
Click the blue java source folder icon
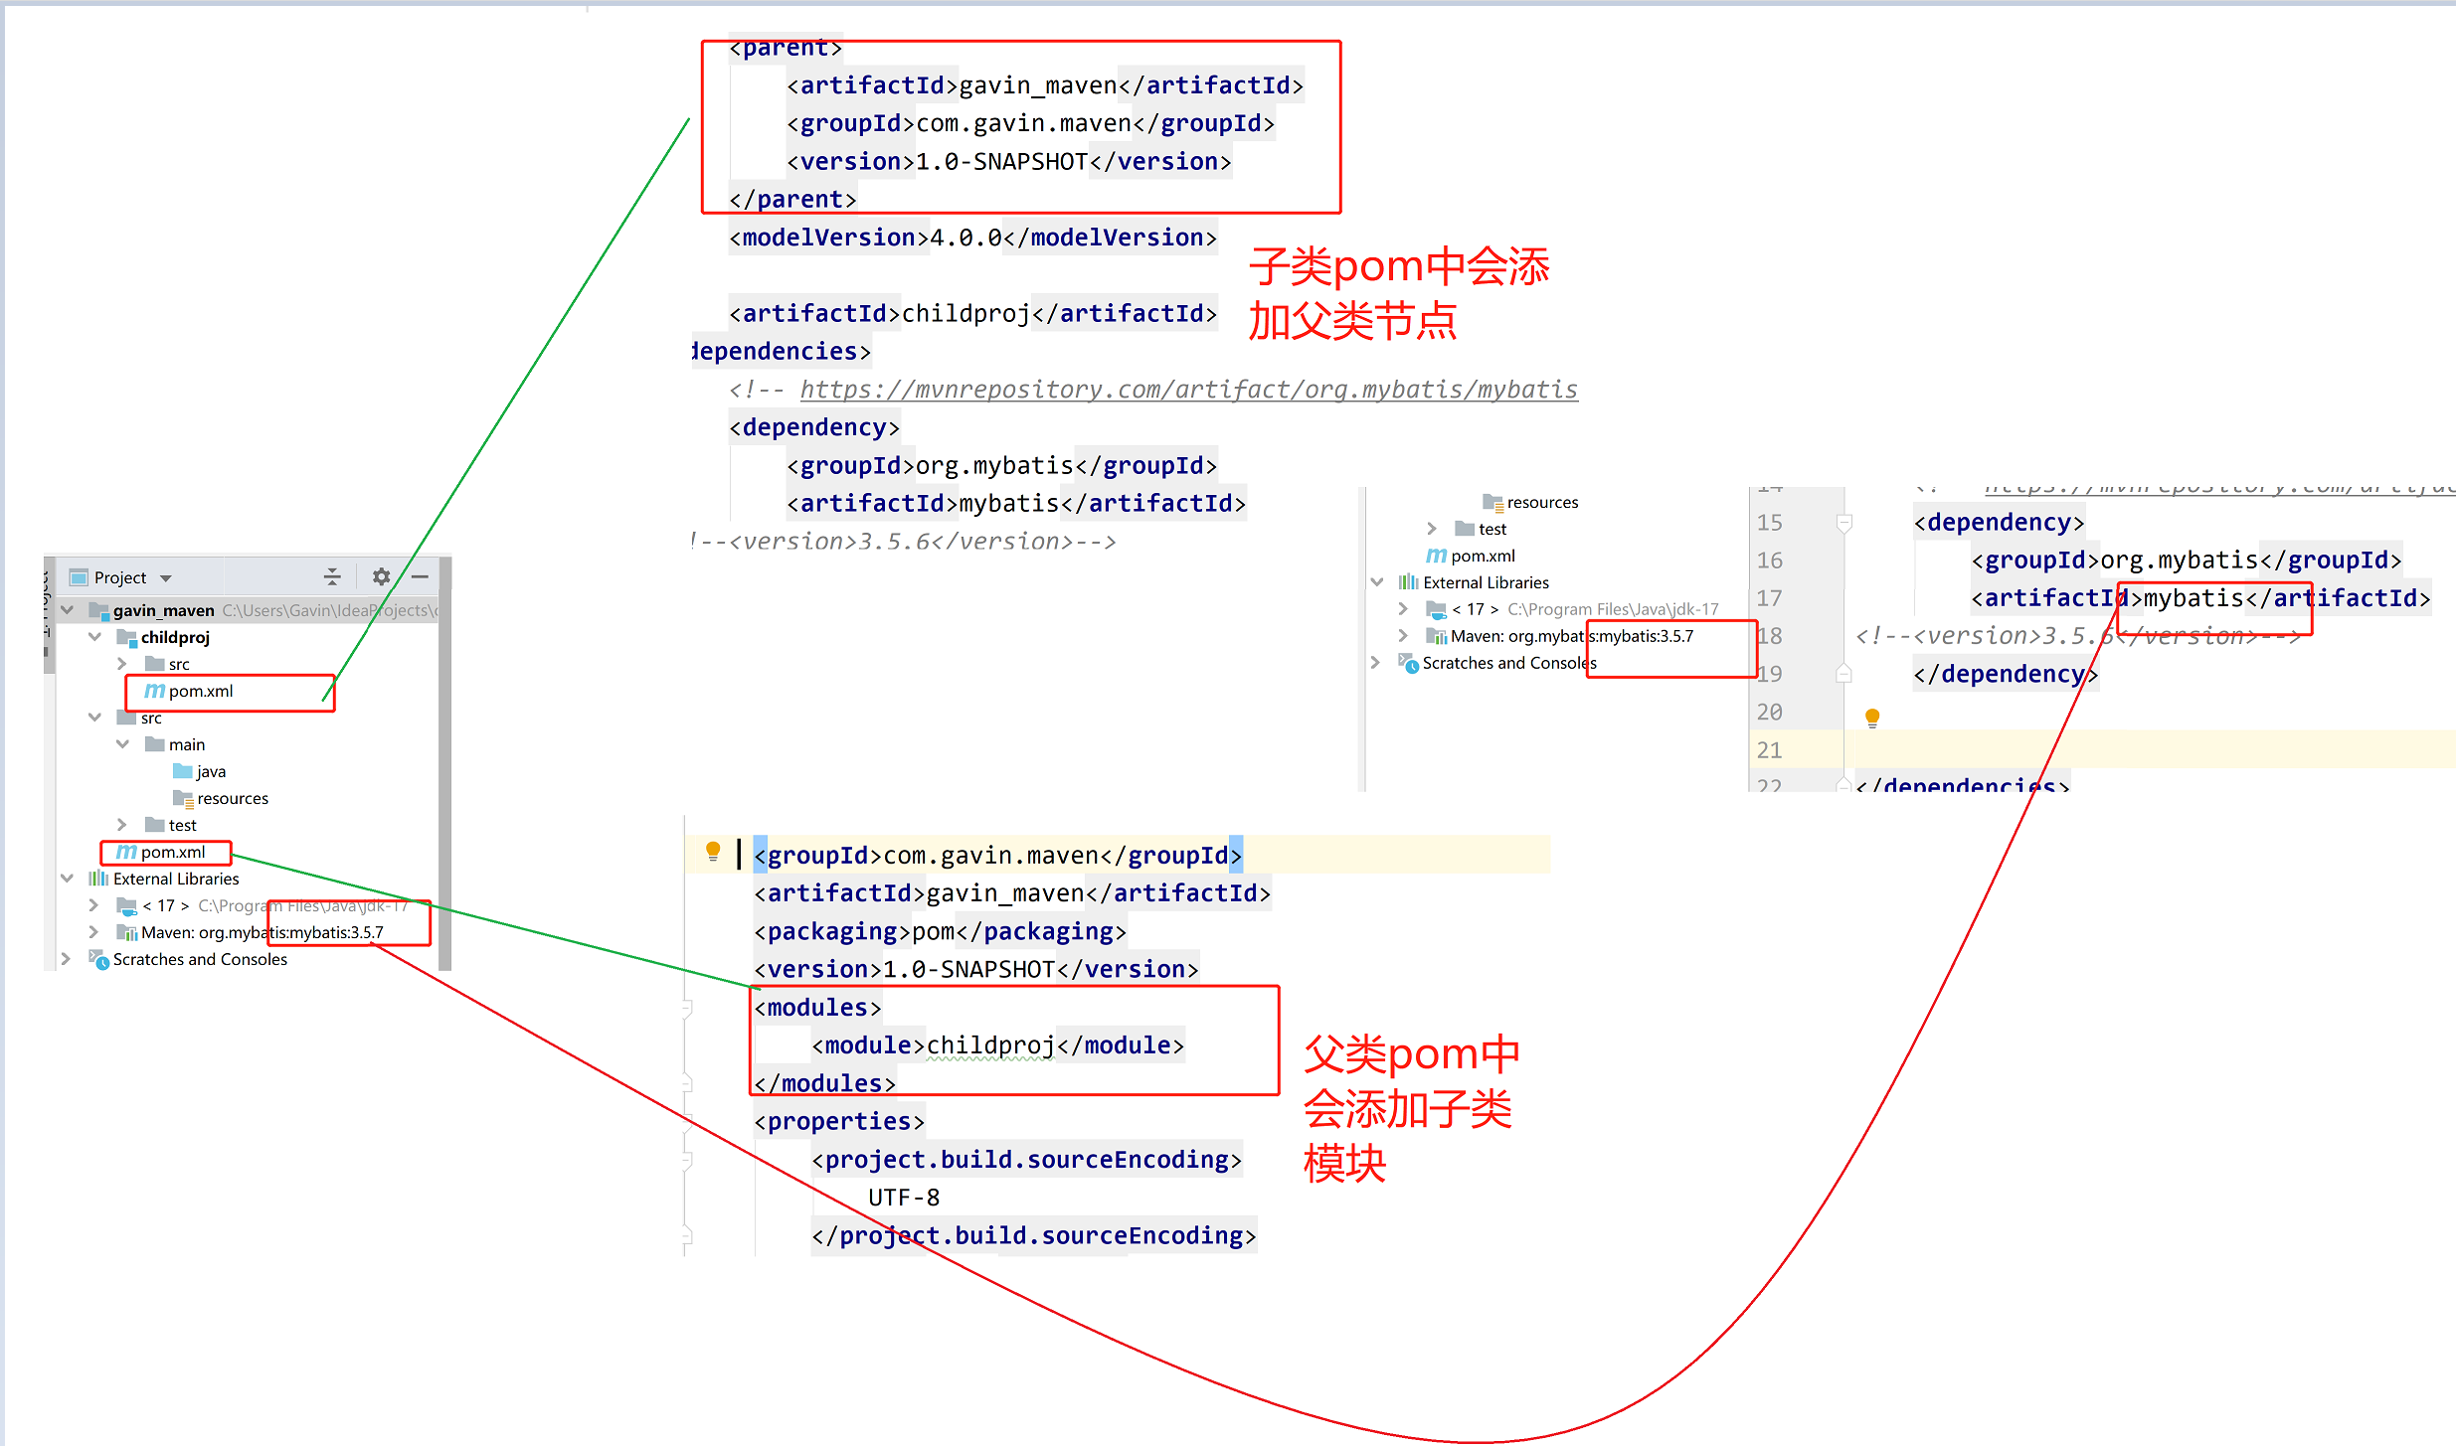pos(182,771)
